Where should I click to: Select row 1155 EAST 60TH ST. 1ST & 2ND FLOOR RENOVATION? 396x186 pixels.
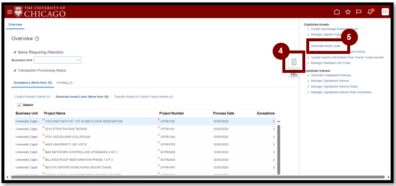pos(145,121)
